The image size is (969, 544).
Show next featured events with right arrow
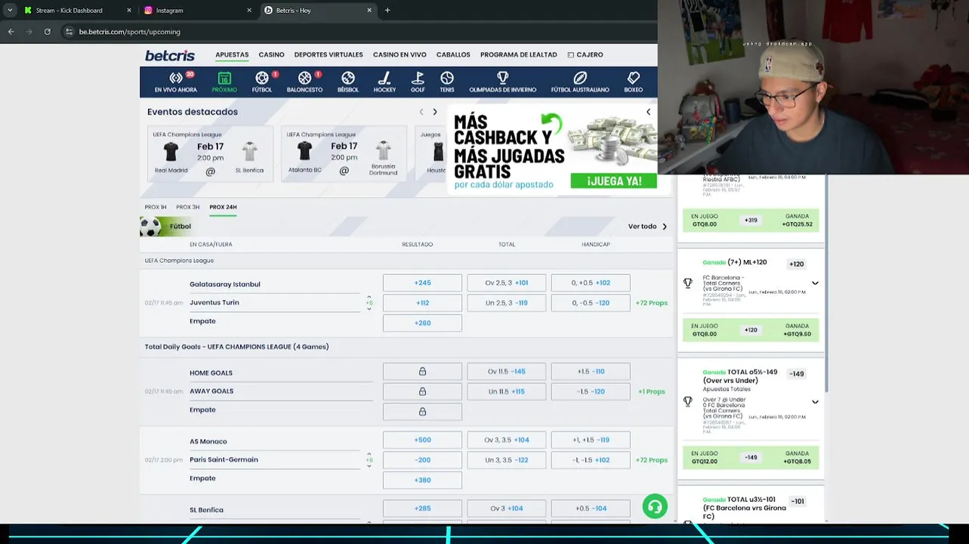point(434,112)
